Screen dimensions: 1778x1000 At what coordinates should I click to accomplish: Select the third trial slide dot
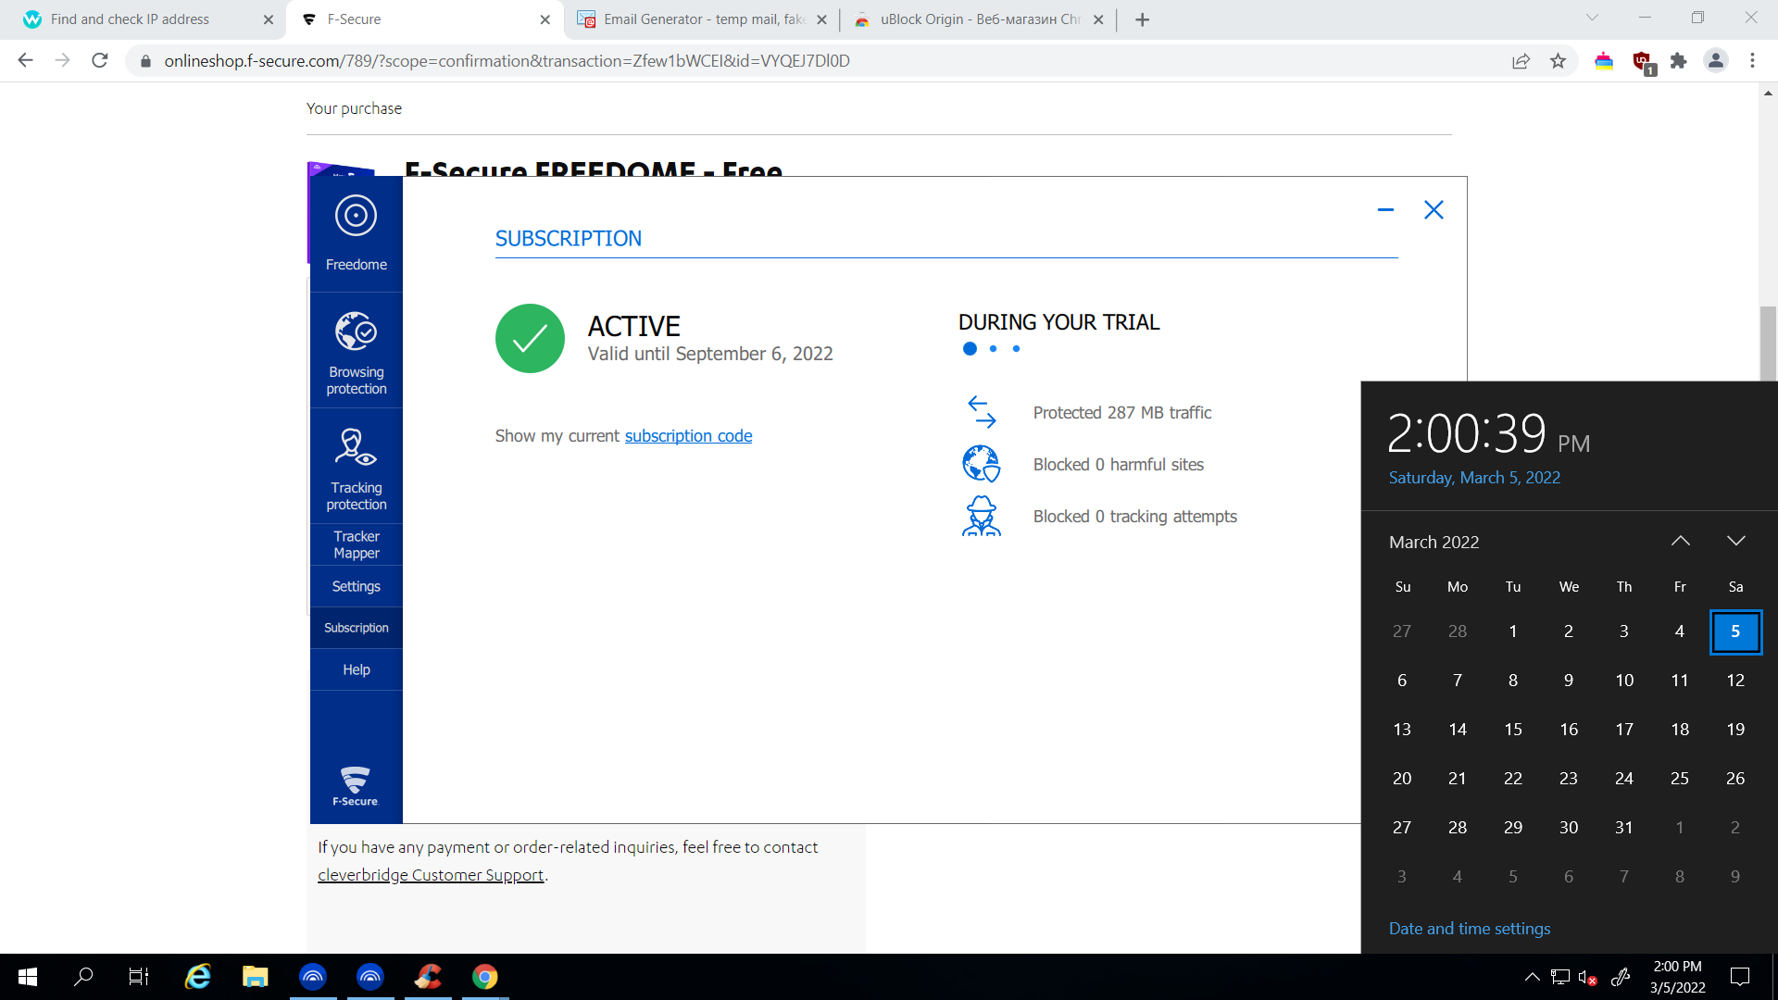point(1016,349)
